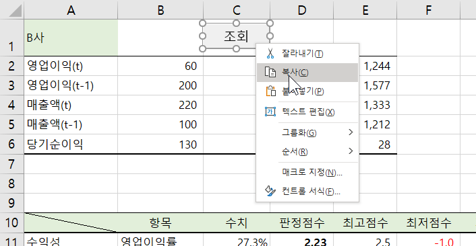Click the select-all corner triangle
This screenshot has width=476, height=246.
(x=16, y=11)
